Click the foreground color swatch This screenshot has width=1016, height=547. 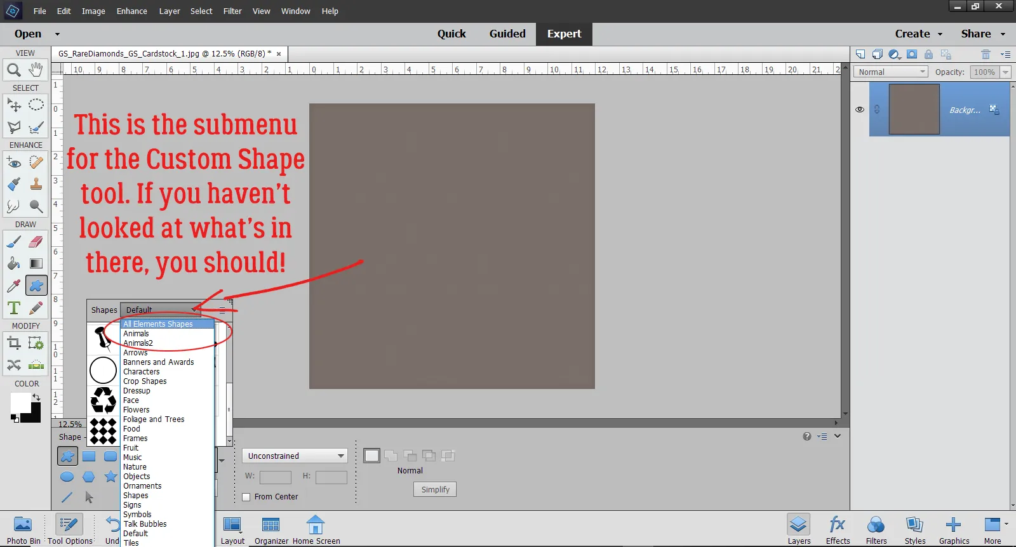20,402
